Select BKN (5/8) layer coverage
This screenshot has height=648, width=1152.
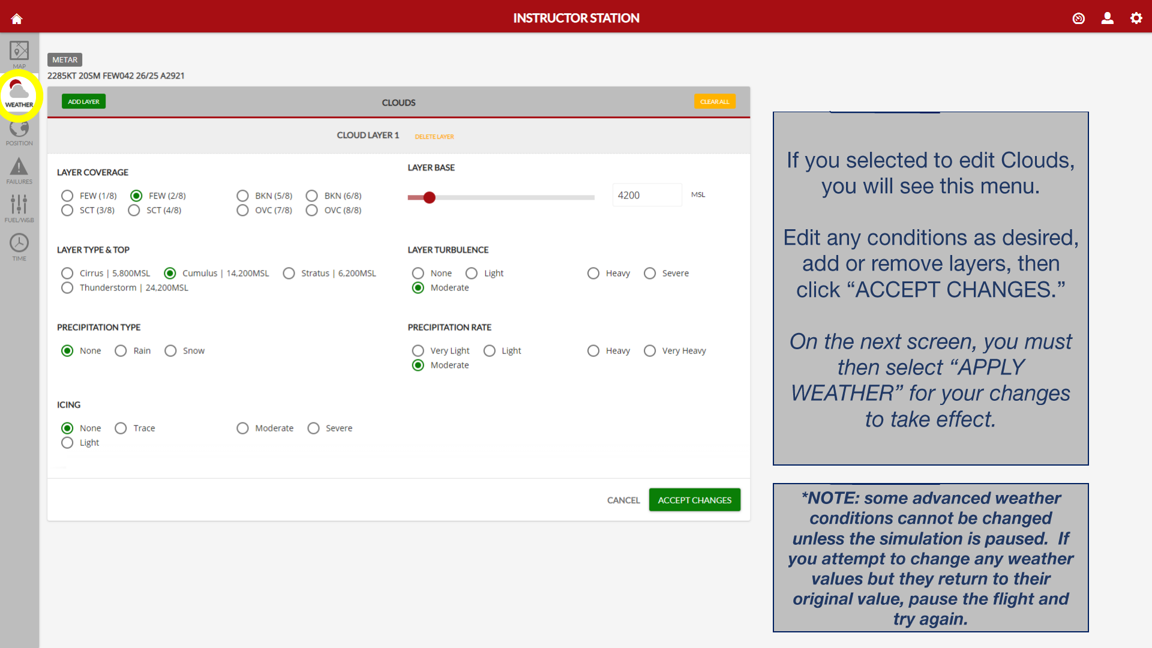coord(242,196)
